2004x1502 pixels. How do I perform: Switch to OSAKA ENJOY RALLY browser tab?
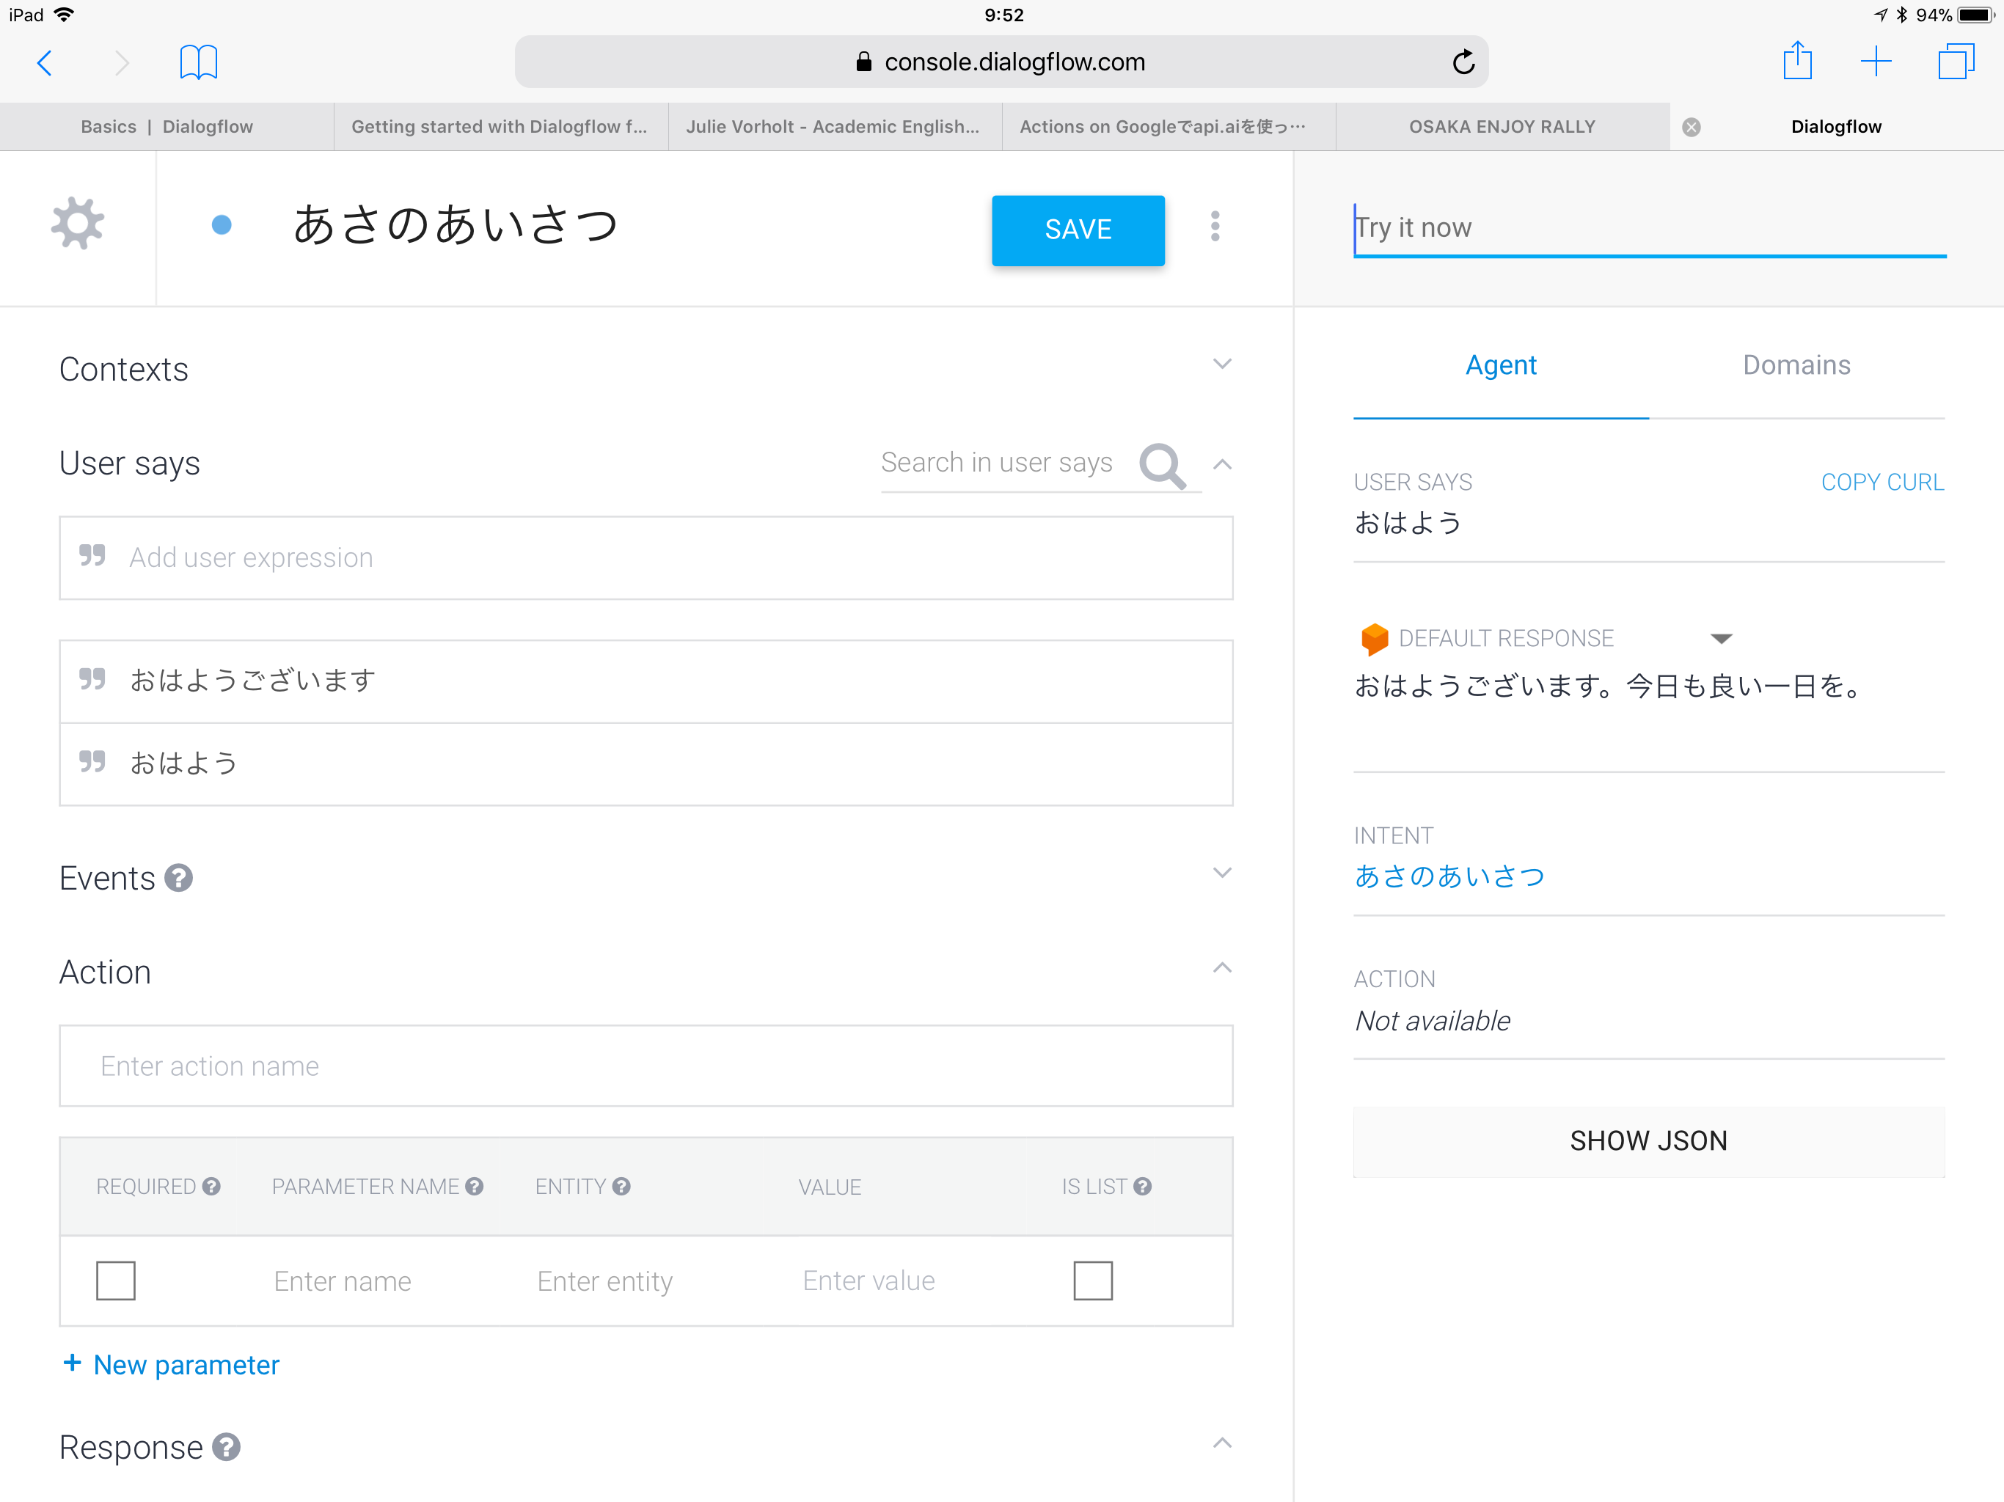point(1502,127)
